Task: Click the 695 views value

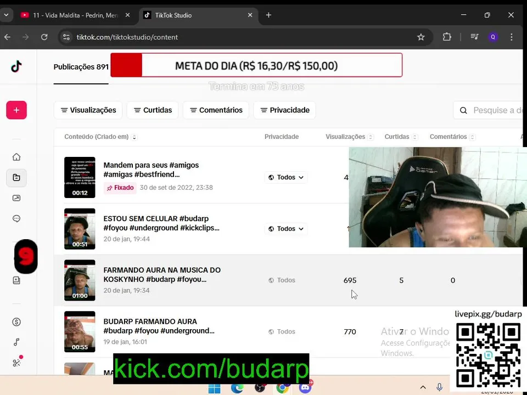Action: (350, 280)
